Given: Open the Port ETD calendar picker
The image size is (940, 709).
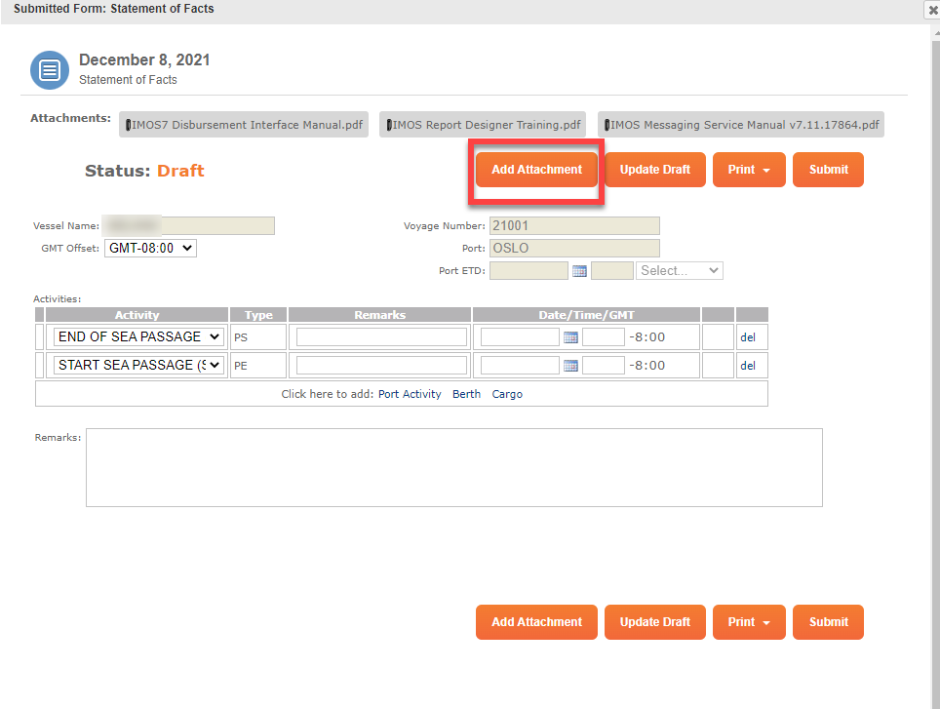Looking at the screenshot, I should [x=579, y=270].
